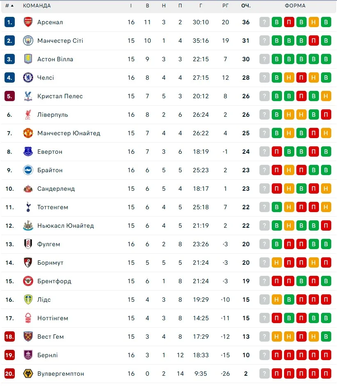Sort standings by ОЧ. points header

pos(246,6)
